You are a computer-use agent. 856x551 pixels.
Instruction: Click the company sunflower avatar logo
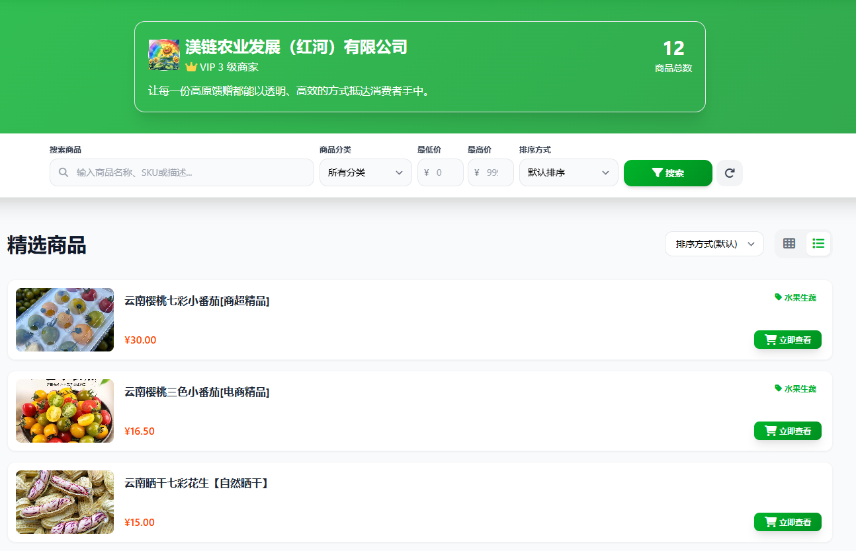(164, 55)
